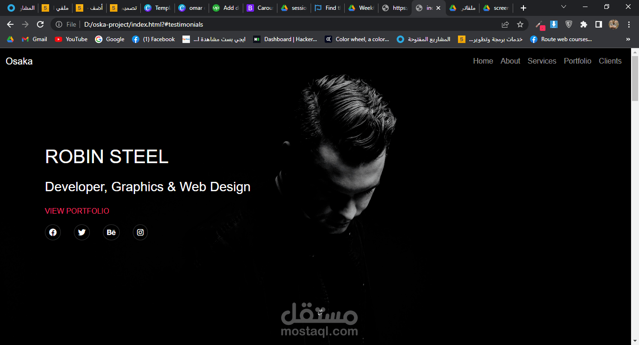Expand hidden bookmarks via the overflow chevron

[x=628, y=39]
